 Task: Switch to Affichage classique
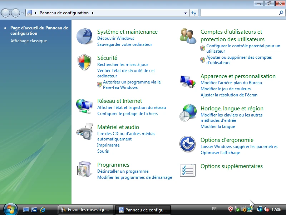point(29,41)
